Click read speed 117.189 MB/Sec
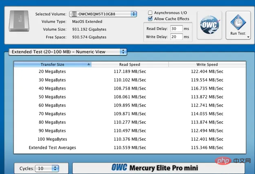 [x=130, y=71]
